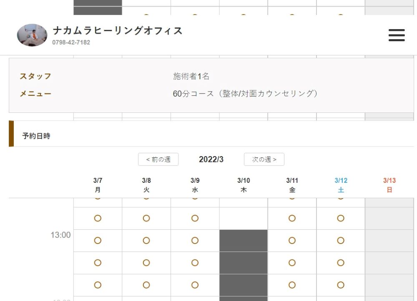This screenshot has width=417, height=301.
Task: Open the hamburger navigation menu
Action: (396, 35)
